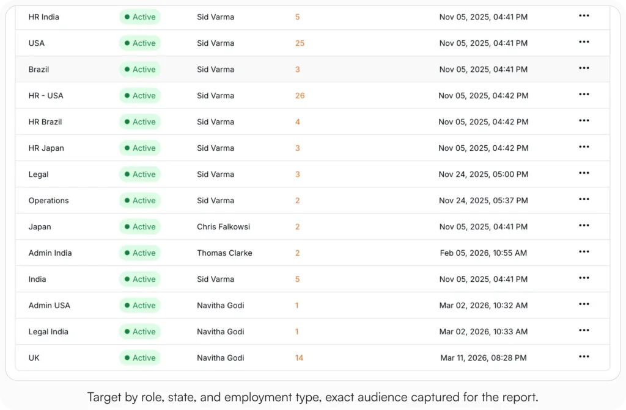Click the Active status badge for Japan
Image resolution: width=626 pixels, height=410 pixels.
pyautogui.click(x=140, y=227)
